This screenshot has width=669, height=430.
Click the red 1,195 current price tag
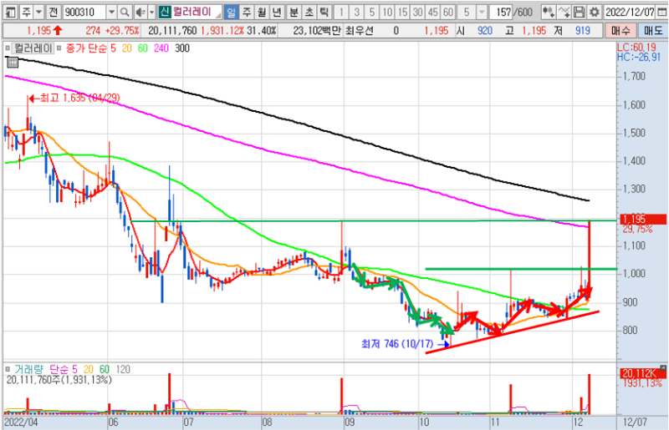[x=642, y=219]
